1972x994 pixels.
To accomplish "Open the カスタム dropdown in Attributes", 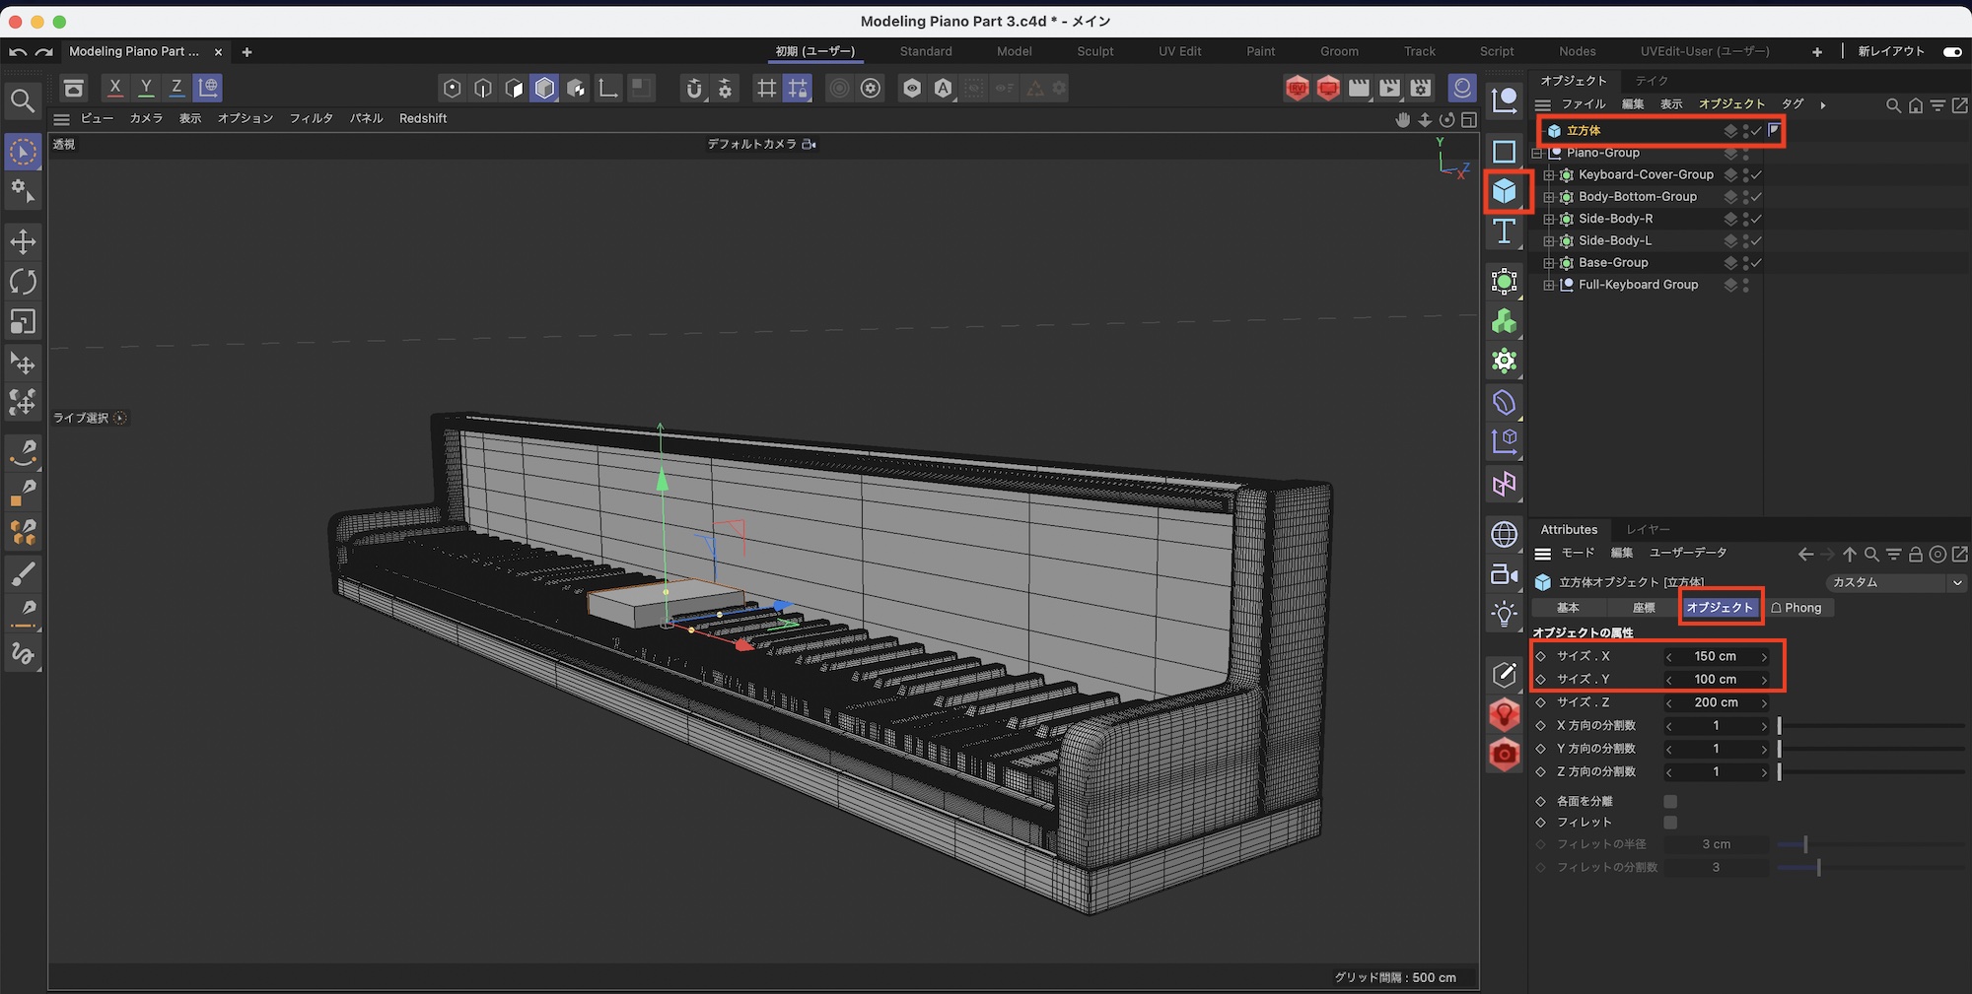I will (x=1896, y=582).
